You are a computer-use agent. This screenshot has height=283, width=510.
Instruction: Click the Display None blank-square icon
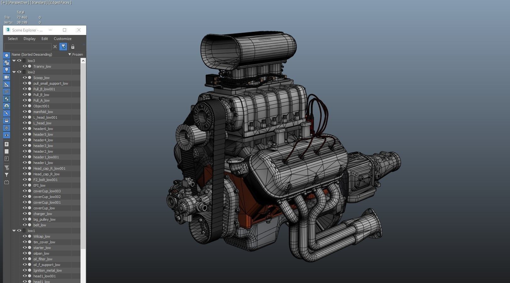pos(7,151)
